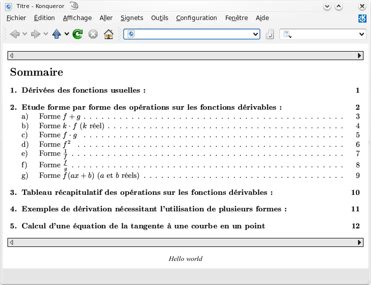Click right arrow of top horizontal scrollbar
371x285 pixels.
click(359, 56)
